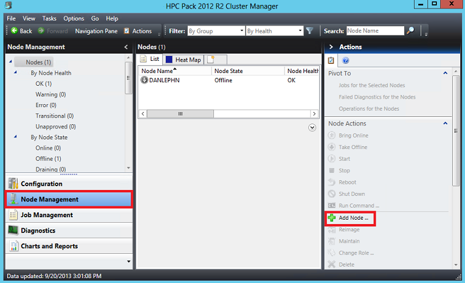Toggle the Actions pane checkbox in toolbar
The image size is (465, 283).
[126, 31]
